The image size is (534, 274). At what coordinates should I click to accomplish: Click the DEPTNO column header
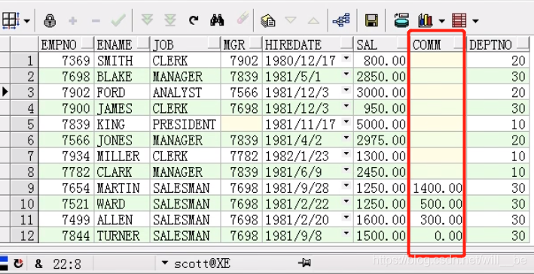[x=498, y=44]
